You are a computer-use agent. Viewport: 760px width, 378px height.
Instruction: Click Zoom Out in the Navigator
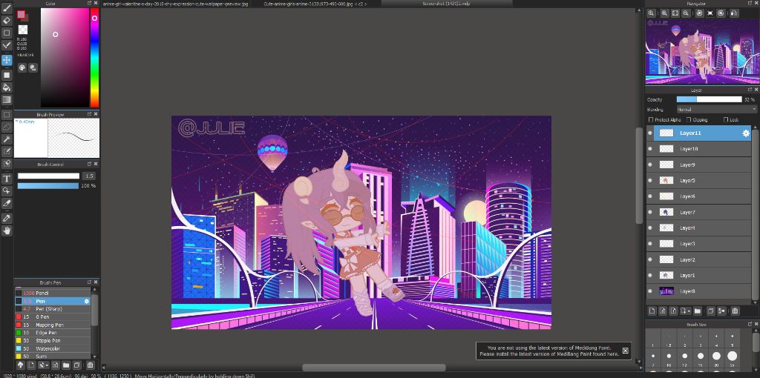[x=687, y=13]
